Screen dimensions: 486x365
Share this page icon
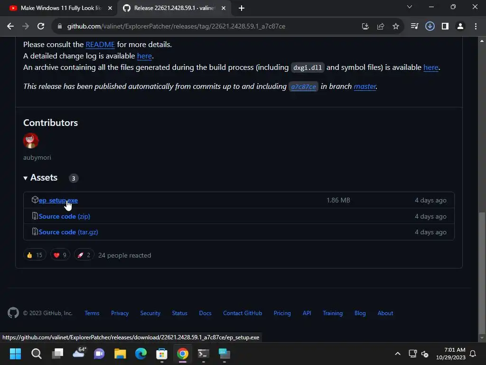[x=381, y=27]
